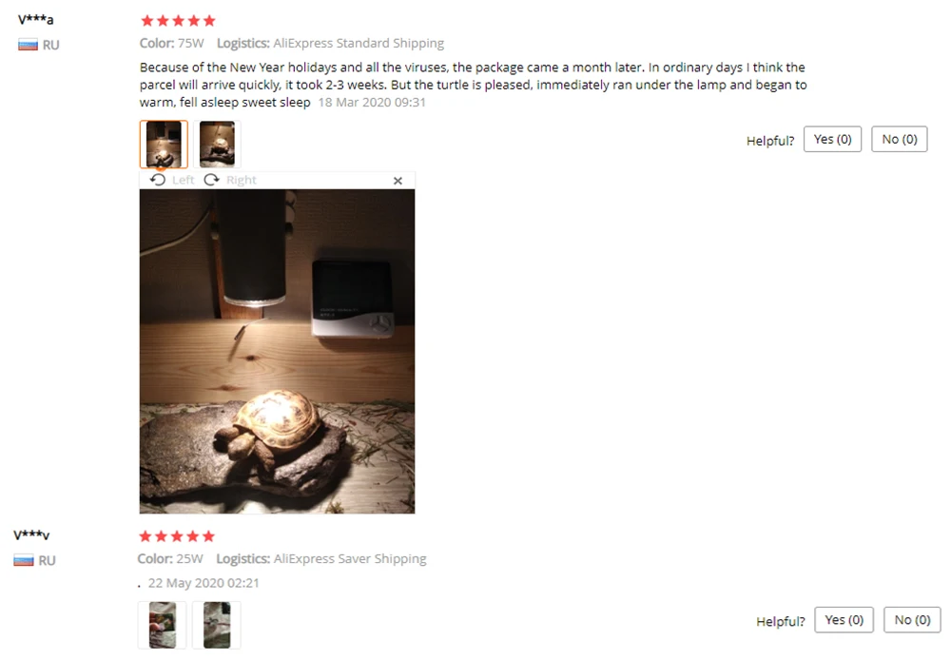
Task: Open first thumbnail in V***v's 25W review
Action: pos(162,625)
